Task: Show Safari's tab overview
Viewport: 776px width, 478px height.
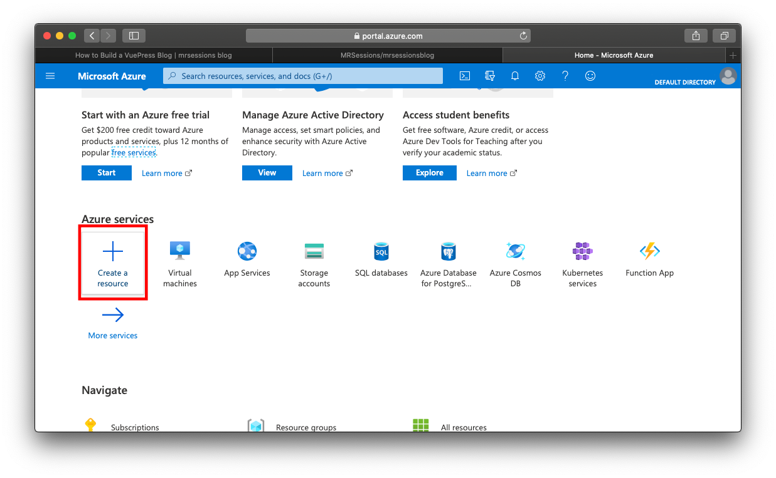Action: (x=724, y=36)
